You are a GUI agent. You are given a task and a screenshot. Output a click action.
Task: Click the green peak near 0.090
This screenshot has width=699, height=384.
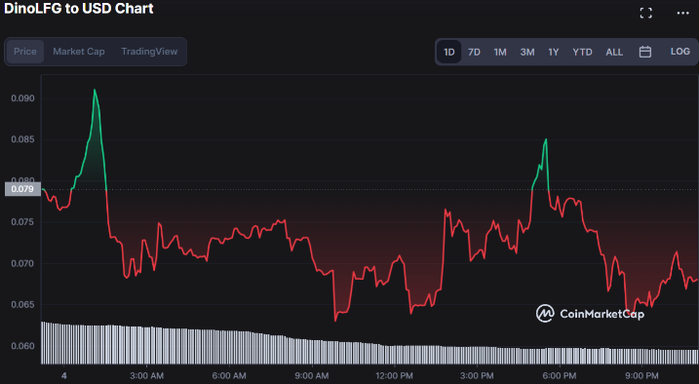[95, 91]
